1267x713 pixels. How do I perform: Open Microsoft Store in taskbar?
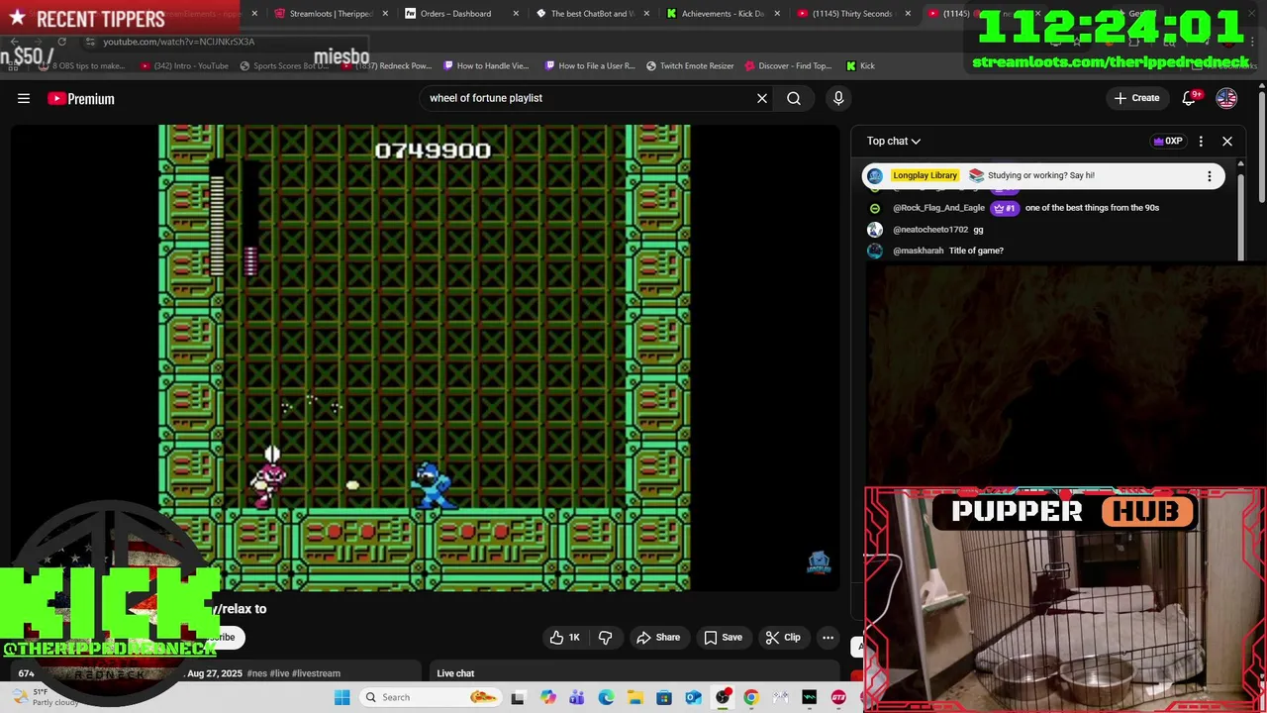point(664,697)
